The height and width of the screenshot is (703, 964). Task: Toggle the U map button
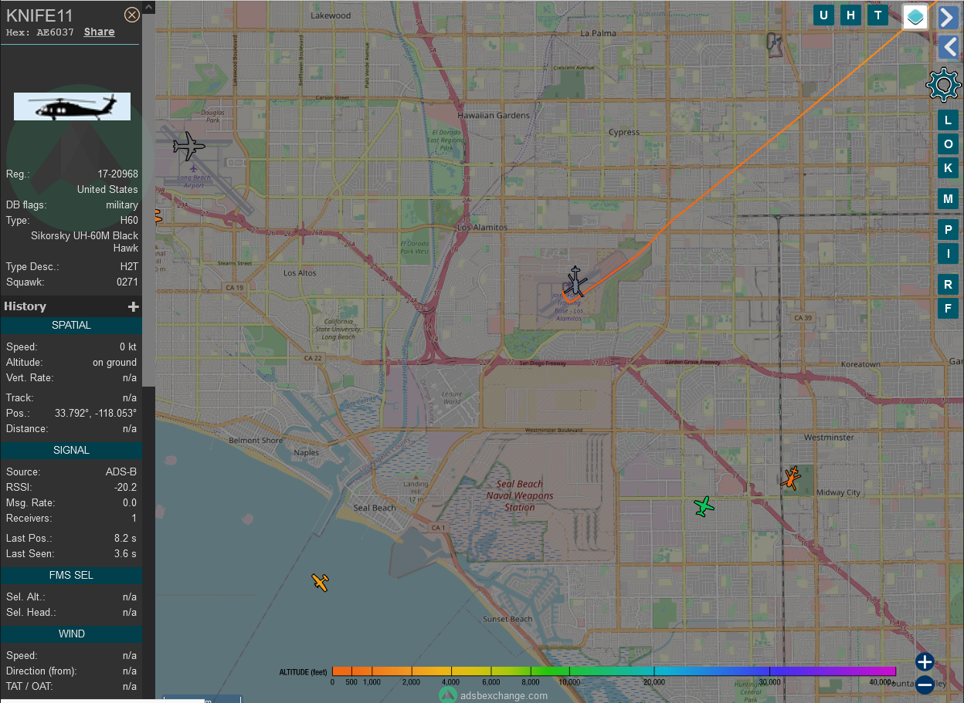point(823,15)
